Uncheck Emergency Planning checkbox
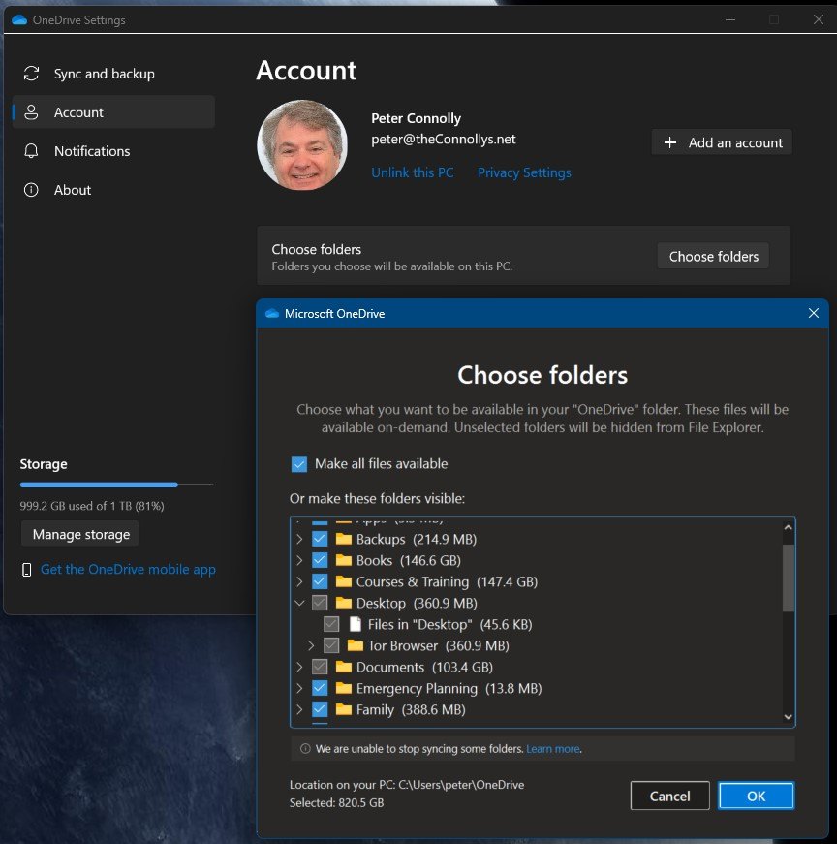The height and width of the screenshot is (844, 837). [320, 688]
